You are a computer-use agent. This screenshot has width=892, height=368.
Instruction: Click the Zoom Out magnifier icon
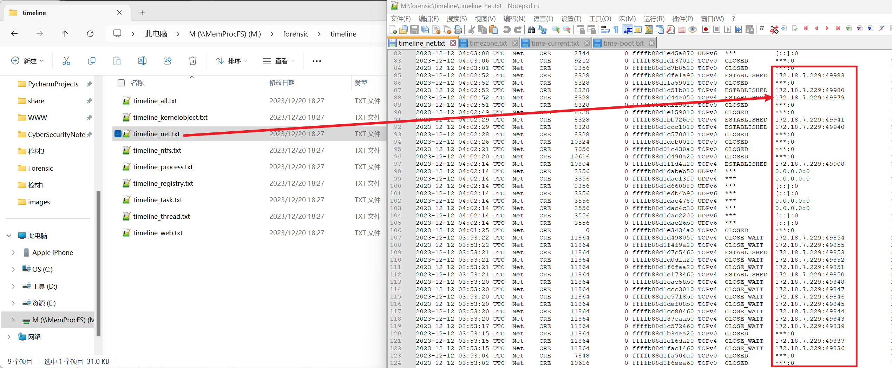pyautogui.click(x=567, y=29)
